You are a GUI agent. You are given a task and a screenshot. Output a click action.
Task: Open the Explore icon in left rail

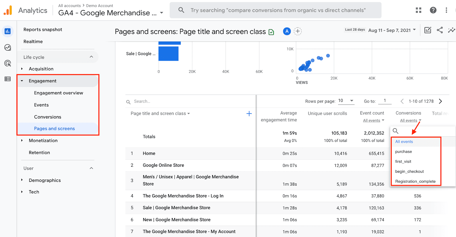coord(8,47)
